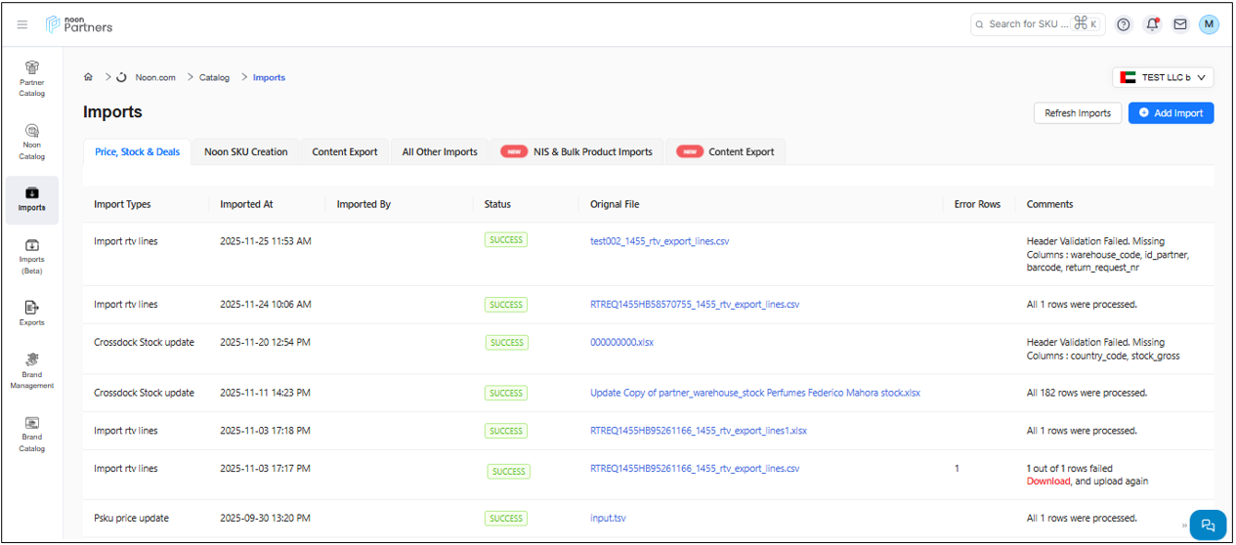The image size is (1236, 545).
Task: Select the NIS & Bulk Product Imports tab
Action: tap(576, 152)
